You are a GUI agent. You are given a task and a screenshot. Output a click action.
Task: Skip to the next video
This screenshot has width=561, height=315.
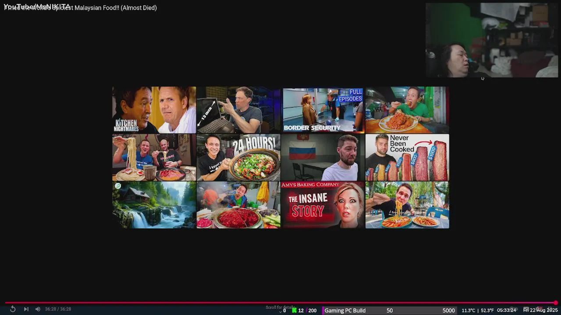[26, 309]
